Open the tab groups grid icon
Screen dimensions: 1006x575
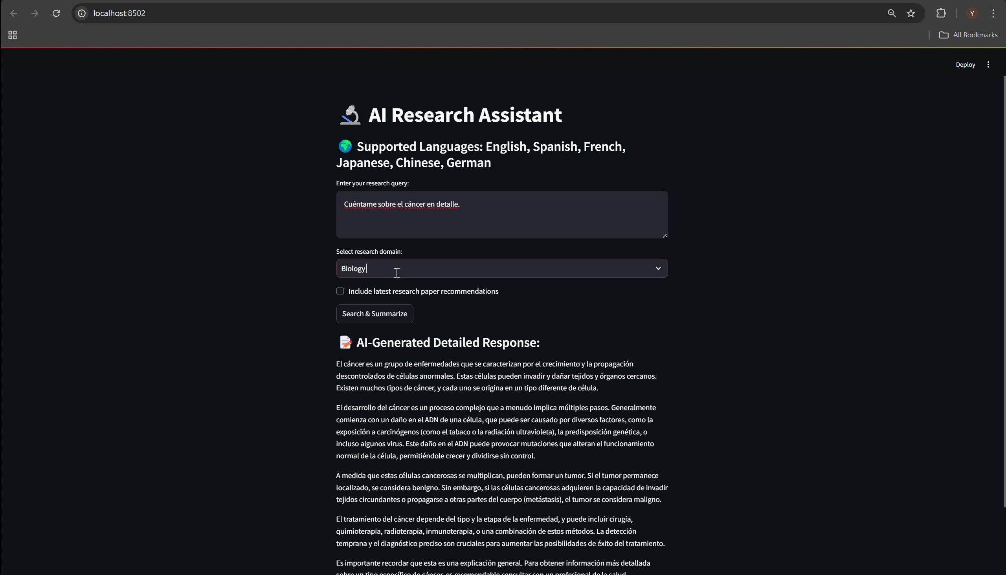coord(12,35)
